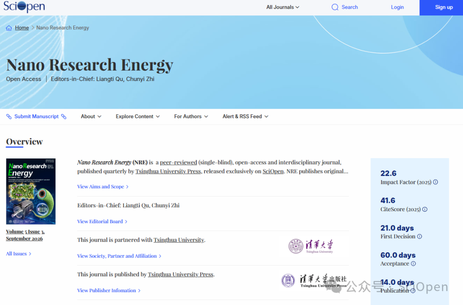The width and height of the screenshot is (463, 305).
Task: Open View Society, Partner and Affiliation
Action: pyautogui.click(x=119, y=256)
